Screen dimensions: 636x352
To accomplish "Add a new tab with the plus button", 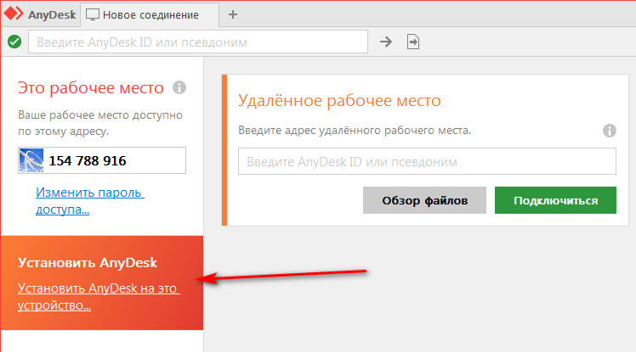I will pos(233,15).
